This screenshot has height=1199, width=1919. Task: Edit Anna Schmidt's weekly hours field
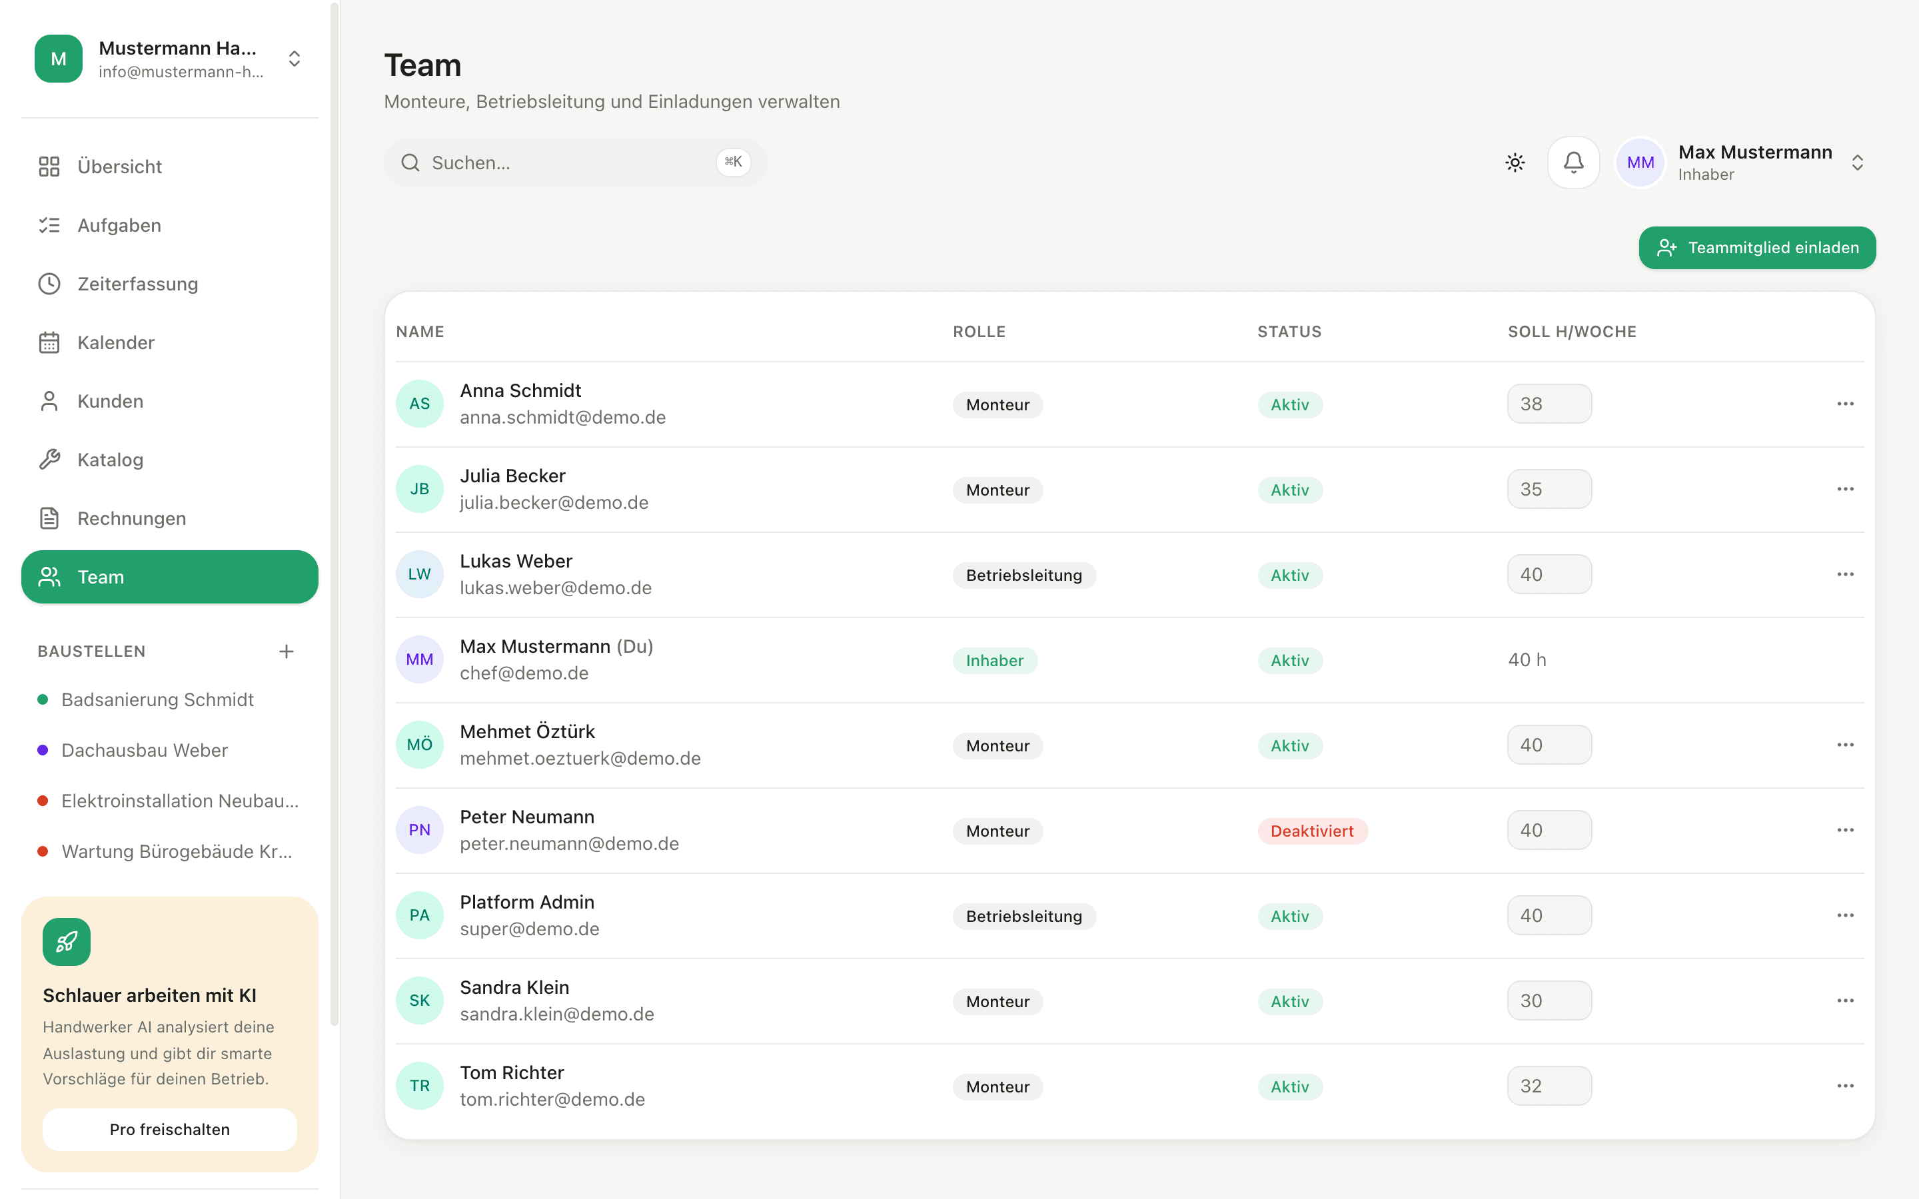(x=1549, y=404)
